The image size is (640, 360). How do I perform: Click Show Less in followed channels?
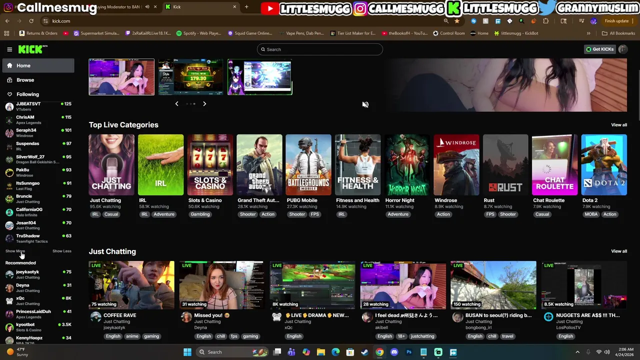click(x=62, y=251)
